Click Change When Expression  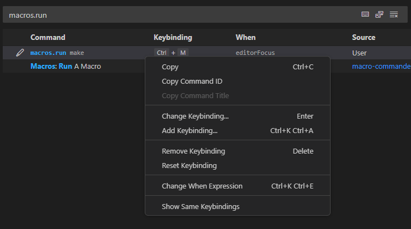[x=202, y=186]
